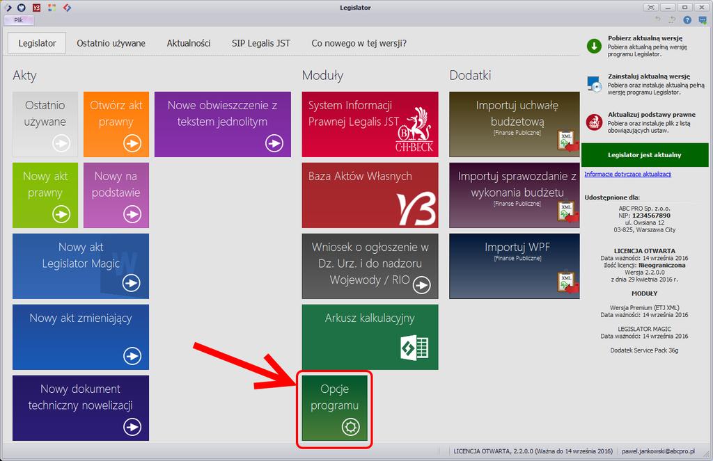Toggle full screen mode button in title bar

[651, 7]
